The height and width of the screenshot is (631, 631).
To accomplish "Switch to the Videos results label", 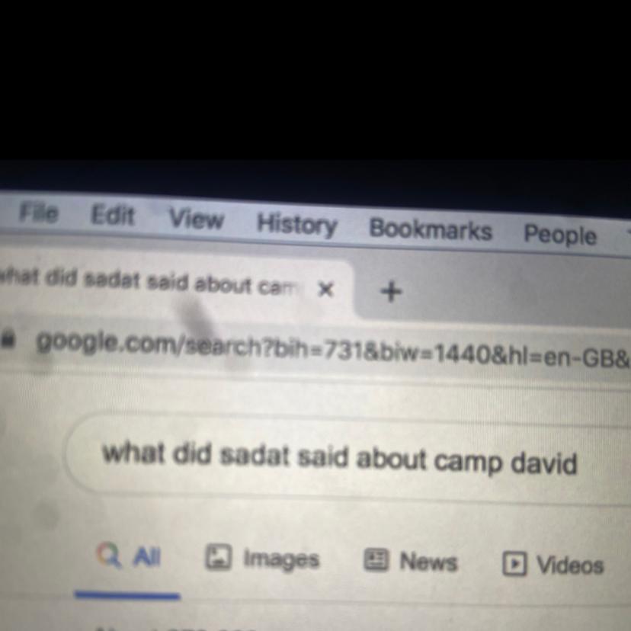I will [x=570, y=565].
